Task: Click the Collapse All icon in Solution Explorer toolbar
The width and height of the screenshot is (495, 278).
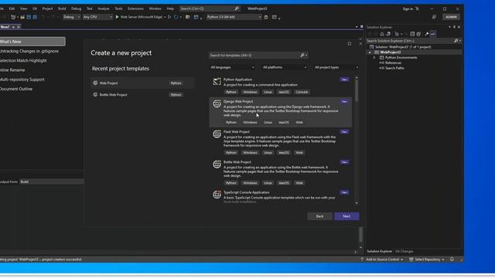Action: (412, 34)
